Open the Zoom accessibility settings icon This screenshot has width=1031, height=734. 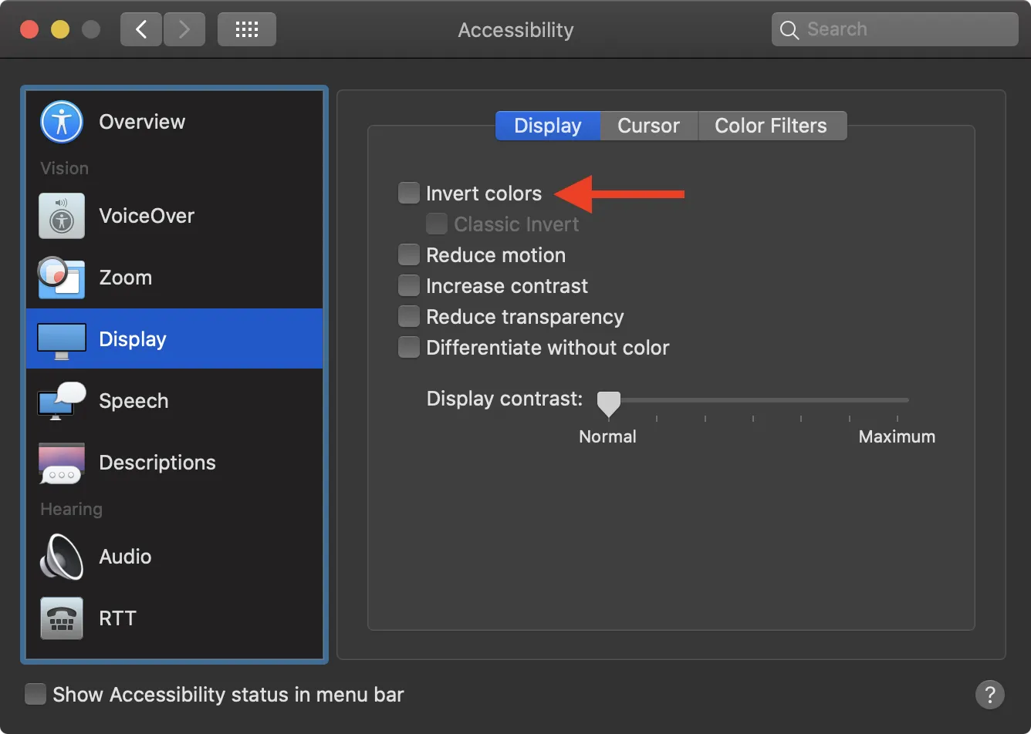coord(61,278)
